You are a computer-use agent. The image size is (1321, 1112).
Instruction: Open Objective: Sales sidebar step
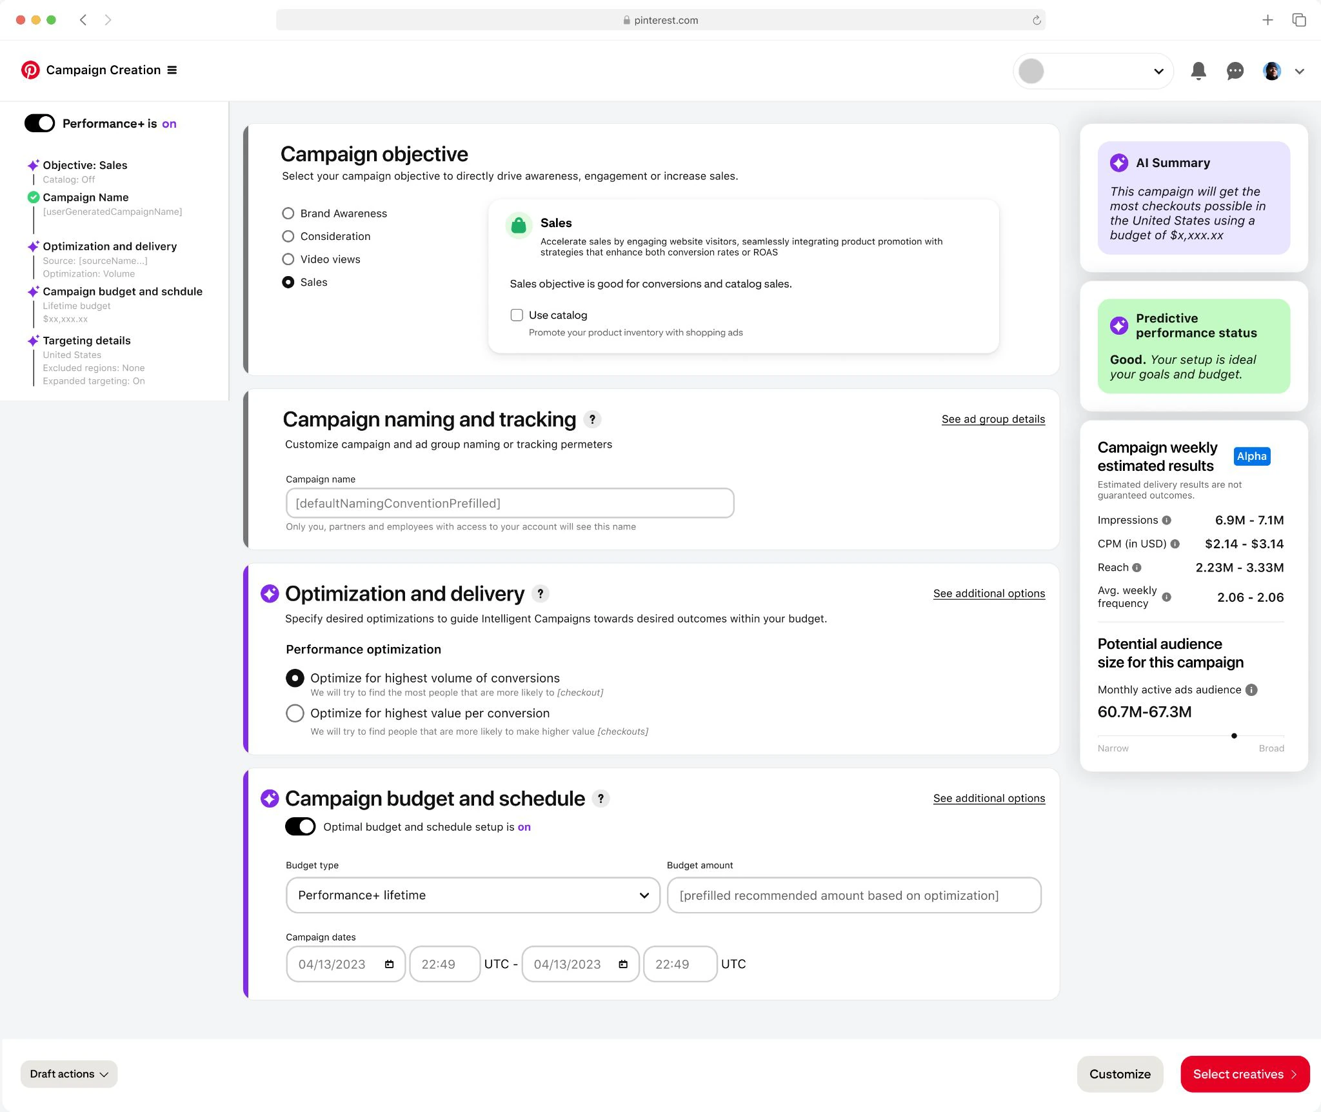85,165
